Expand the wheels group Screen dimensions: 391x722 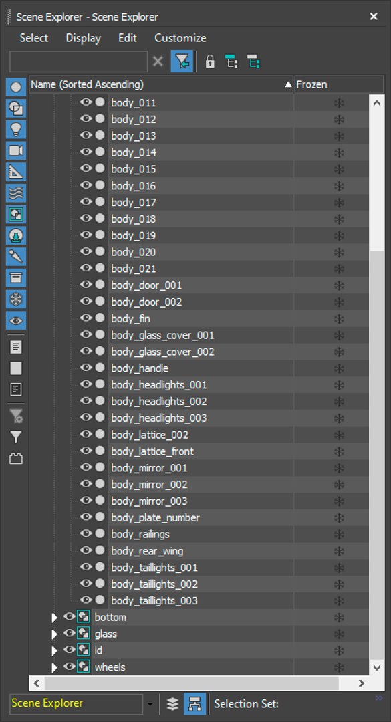click(55, 667)
